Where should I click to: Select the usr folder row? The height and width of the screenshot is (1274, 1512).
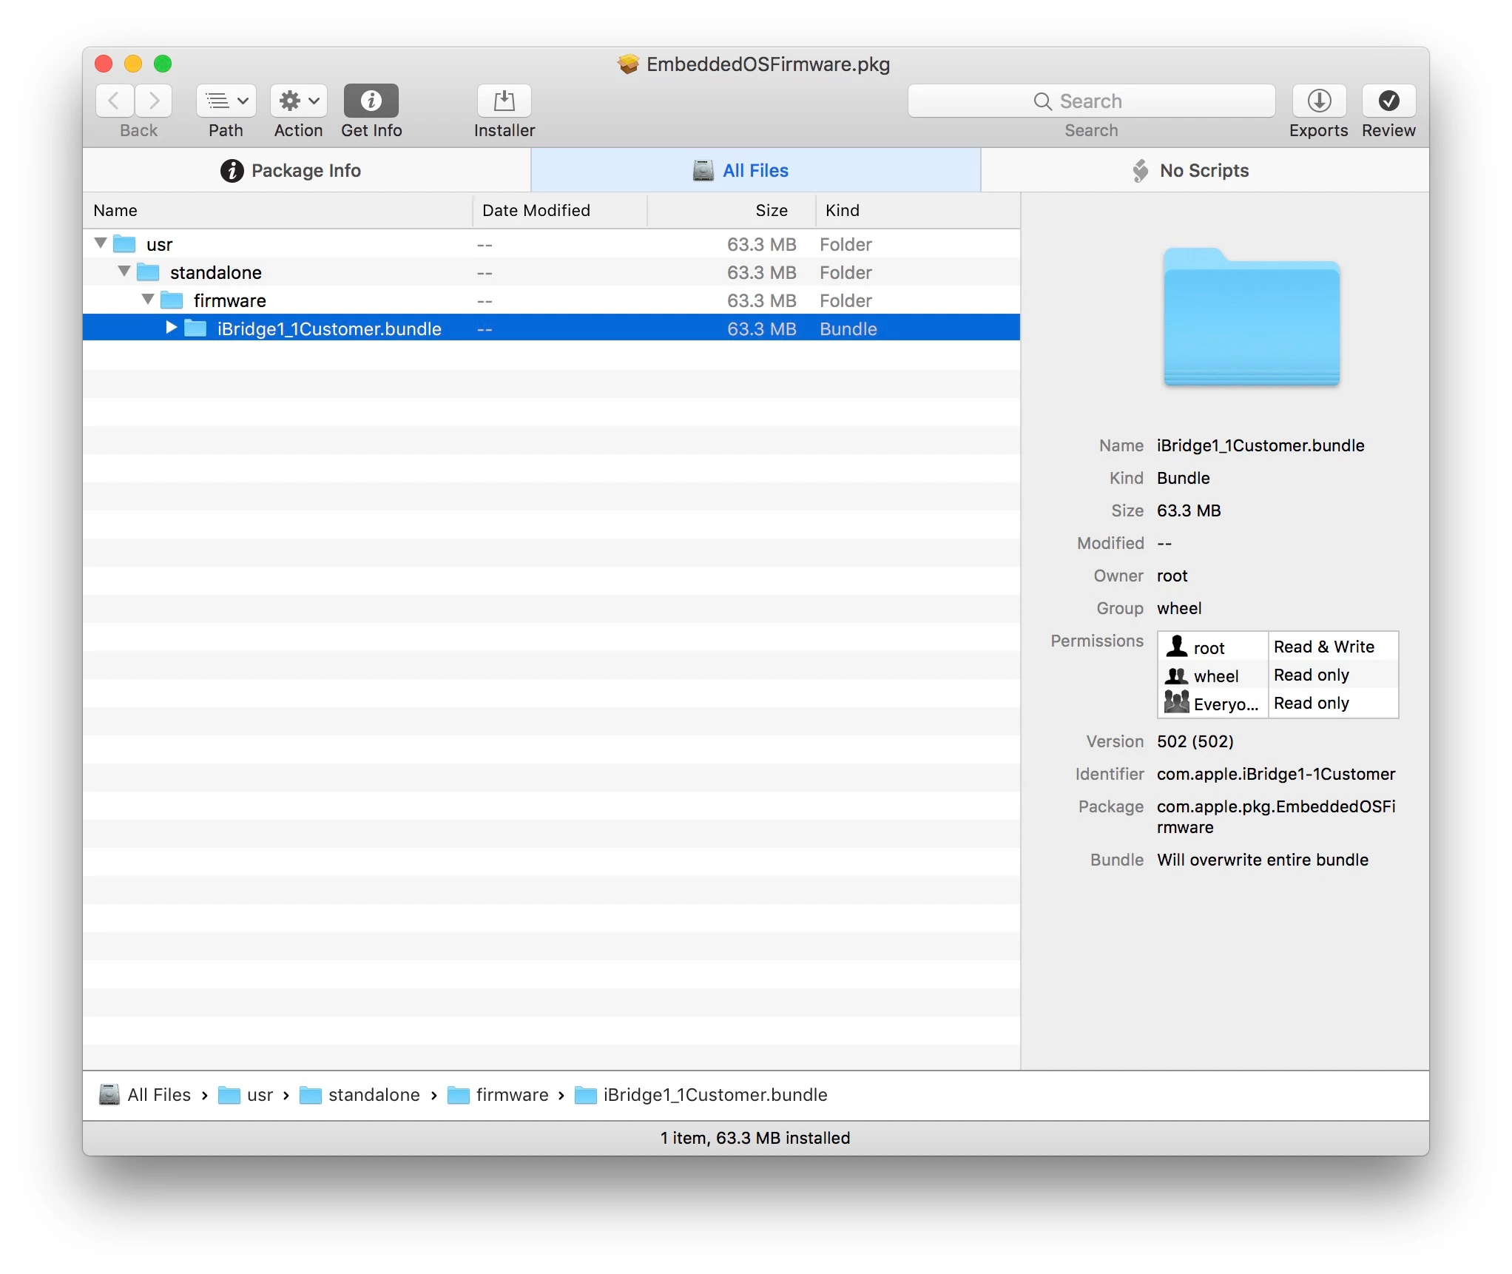coord(551,244)
